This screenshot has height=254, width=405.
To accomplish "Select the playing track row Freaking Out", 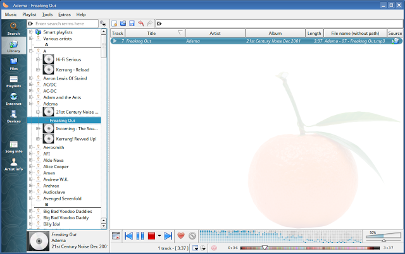I will pyautogui.click(x=256, y=41).
